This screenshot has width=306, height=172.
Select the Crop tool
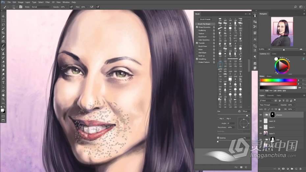click(x=3, y=33)
